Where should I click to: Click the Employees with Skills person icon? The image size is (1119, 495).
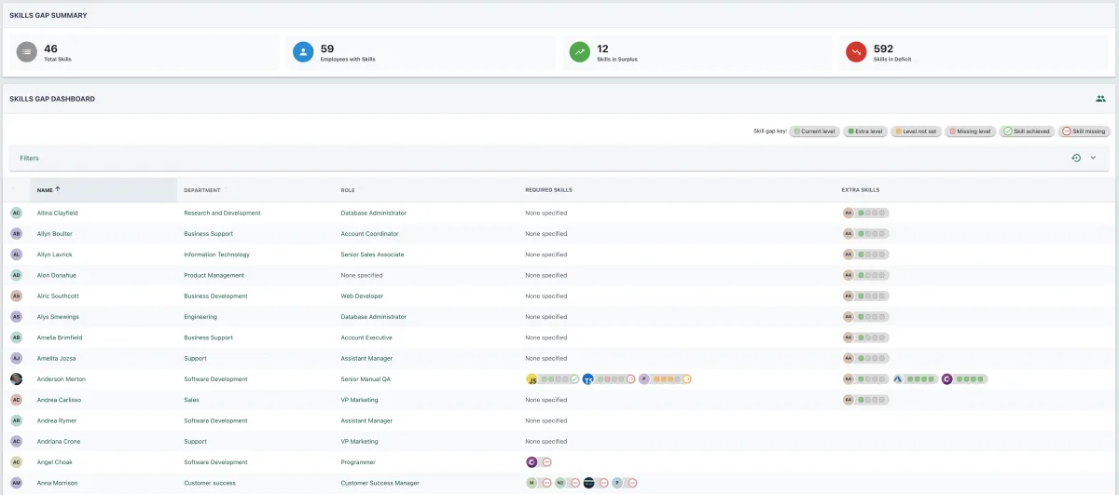[302, 53]
